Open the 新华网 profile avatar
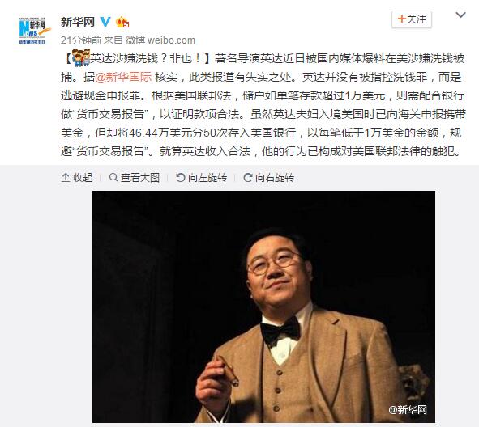 (x=33, y=29)
